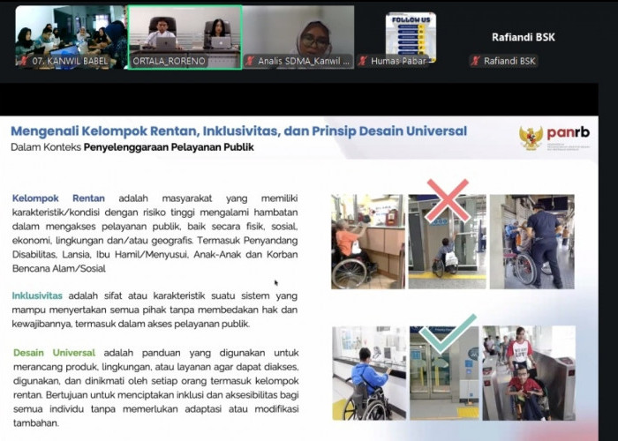Click photo of wheelchair user at elevator door
Image resolution: width=618 pixels, height=441 pixels.
point(448,242)
